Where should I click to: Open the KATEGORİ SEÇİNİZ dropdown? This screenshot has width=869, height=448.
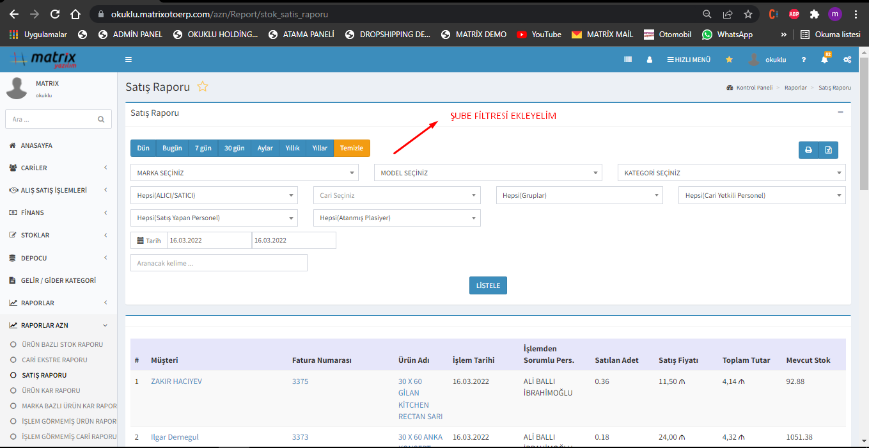tap(731, 173)
